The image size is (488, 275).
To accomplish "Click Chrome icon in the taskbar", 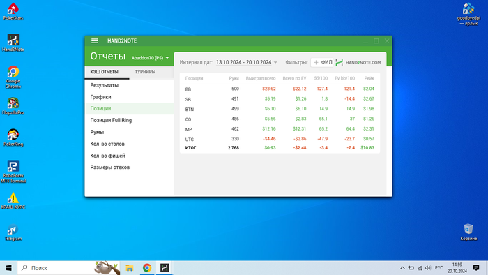I will [x=147, y=268].
